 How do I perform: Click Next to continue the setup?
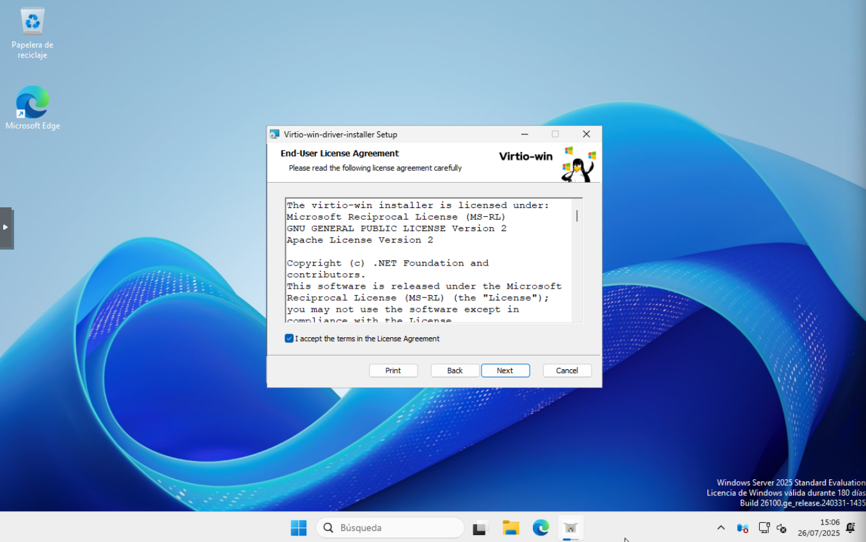(x=505, y=371)
